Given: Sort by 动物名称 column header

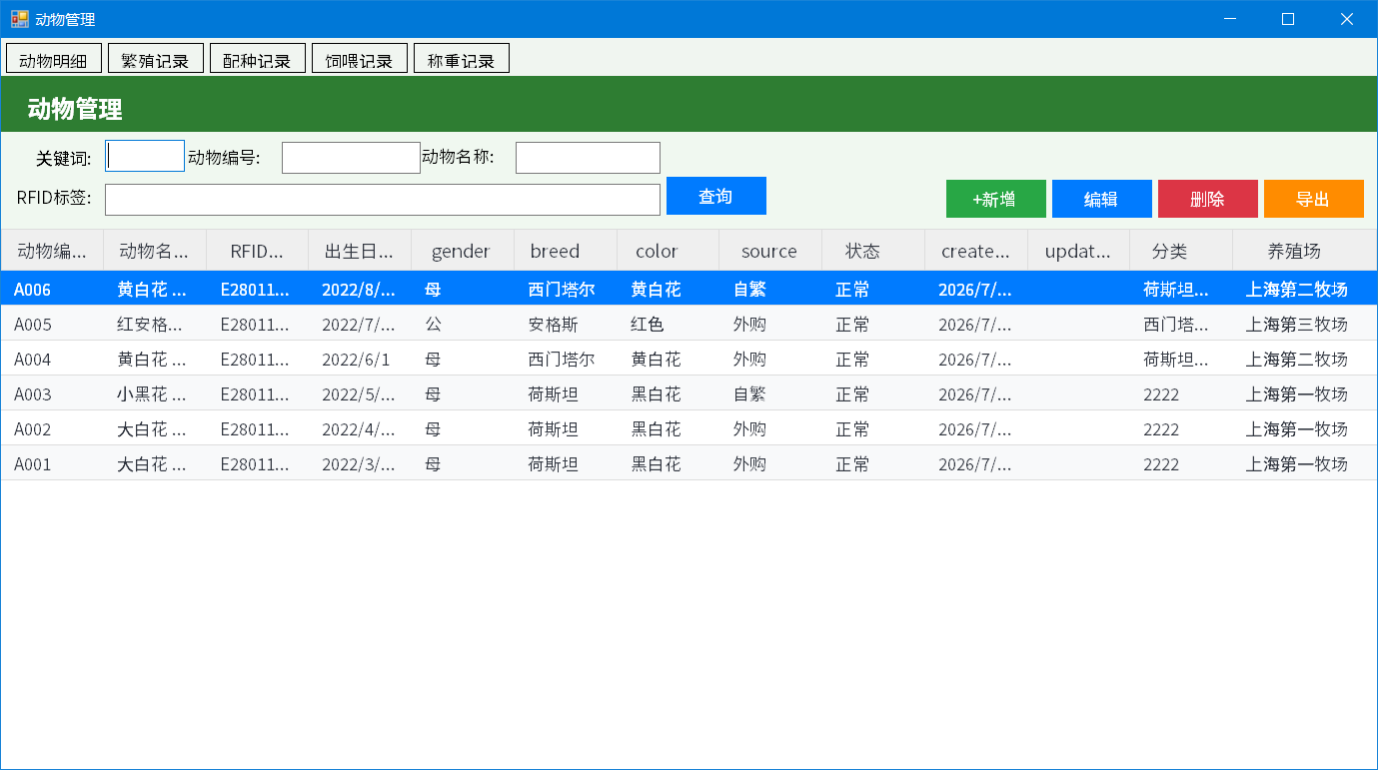Looking at the screenshot, I should pyautogui.click(x=155, y=251).
